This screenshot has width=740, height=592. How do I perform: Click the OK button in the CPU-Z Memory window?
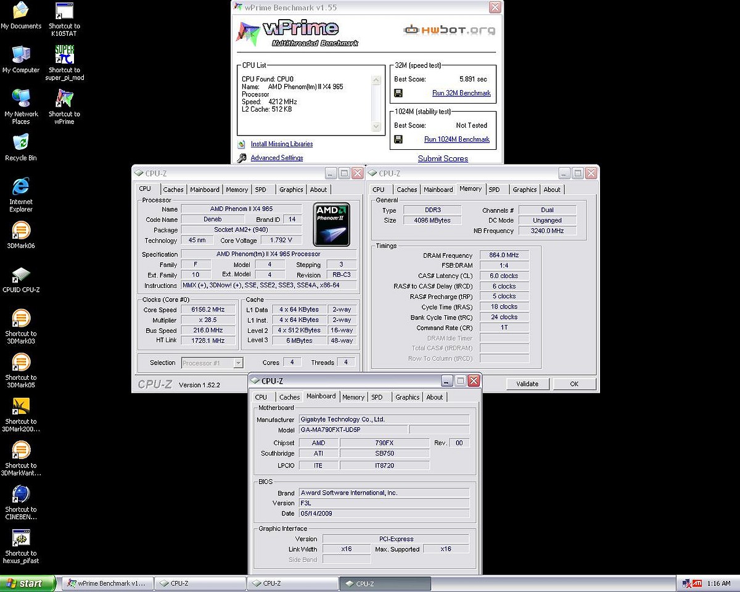574,384
